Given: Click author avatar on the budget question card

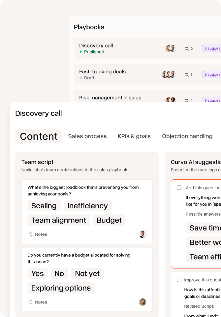Looking at the screenshot, I should 142,302.
